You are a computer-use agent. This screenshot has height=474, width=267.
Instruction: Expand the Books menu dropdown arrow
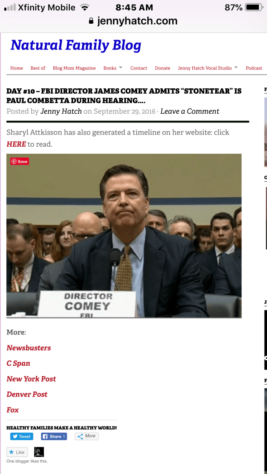(121, 67)
